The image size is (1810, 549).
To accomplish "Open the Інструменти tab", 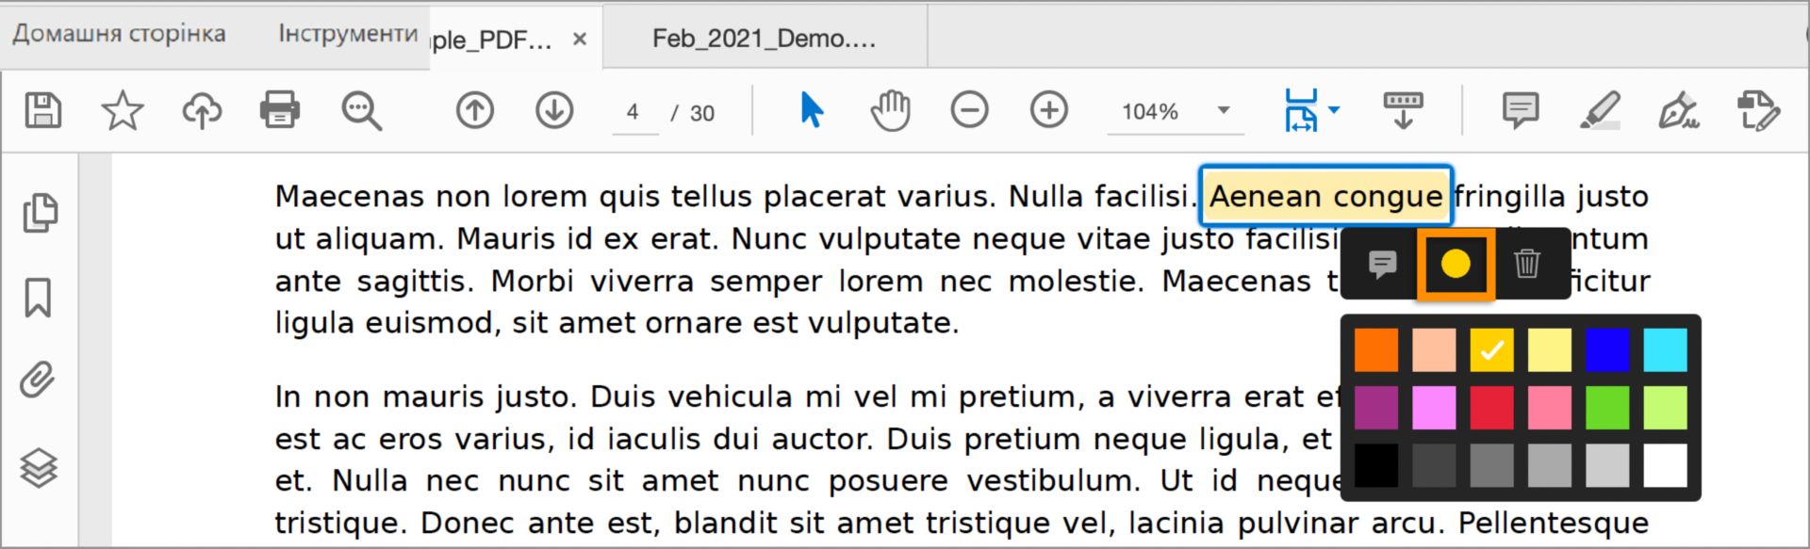I will (x=348, y=34).
